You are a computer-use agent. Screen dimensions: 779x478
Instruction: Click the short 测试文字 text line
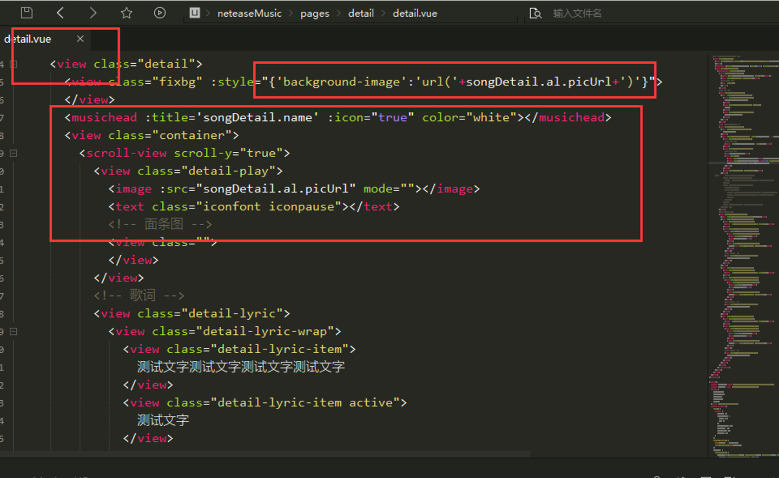(x=163, y=420)
